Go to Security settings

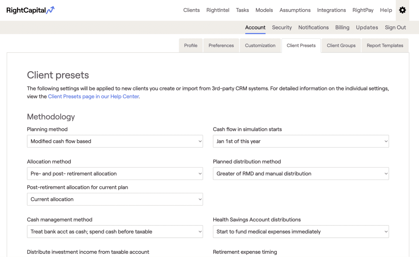click(282, 28)
